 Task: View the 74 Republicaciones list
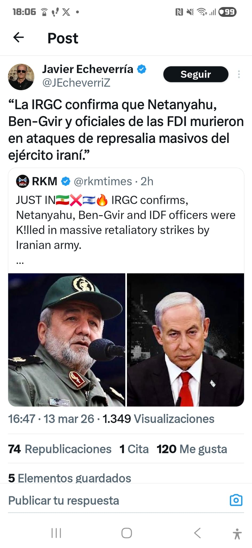point(60,449)
